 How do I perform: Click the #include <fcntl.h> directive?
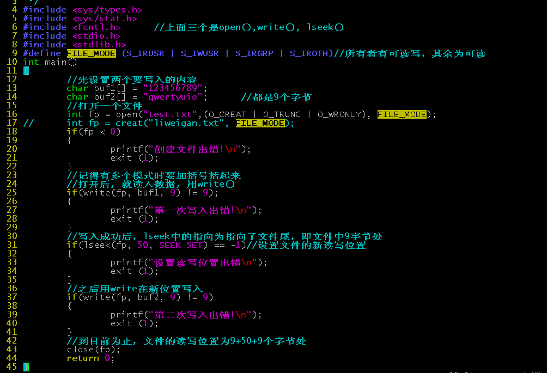coord(72,27)
